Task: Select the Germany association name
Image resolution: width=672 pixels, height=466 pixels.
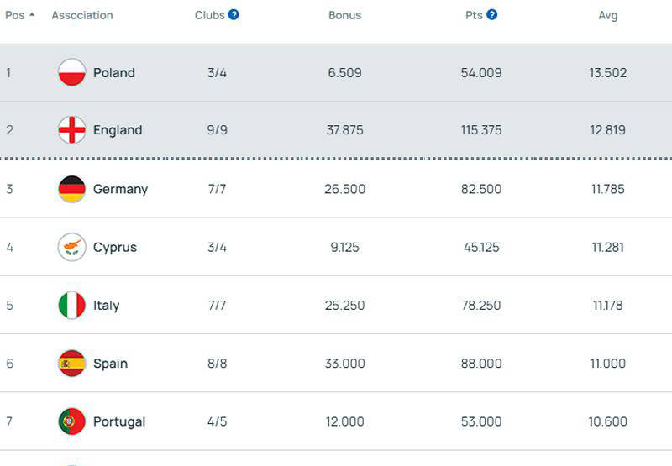Action: (x=120, y=189)
